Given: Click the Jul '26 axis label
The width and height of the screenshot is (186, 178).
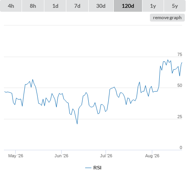Looking at the screenshot, I should pyautogui.click(x=106, y=156).
